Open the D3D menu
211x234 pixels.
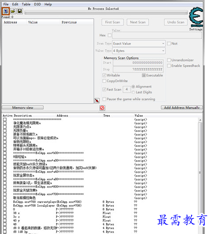pos(37,4)
